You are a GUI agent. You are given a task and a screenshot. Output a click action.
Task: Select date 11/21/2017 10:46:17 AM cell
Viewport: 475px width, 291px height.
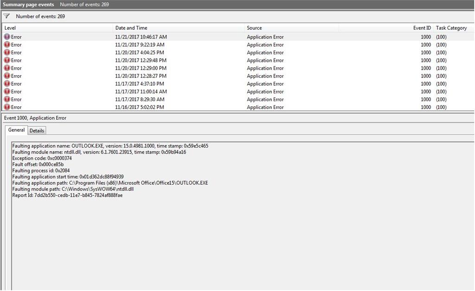pos(141,37)
